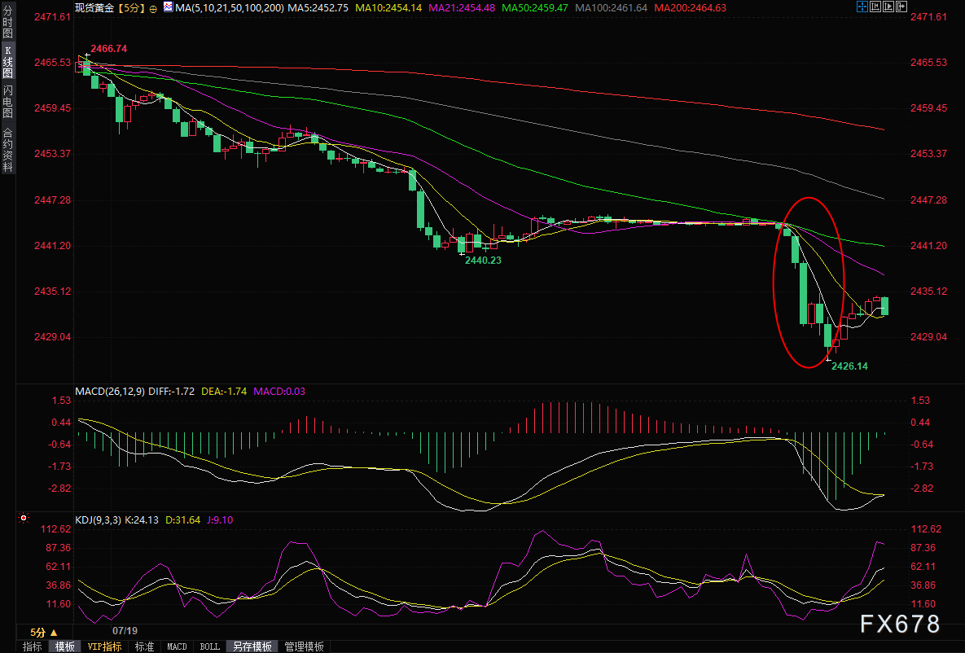
Task: Select K线图 view in left sidebar
Action: (8, 62)
